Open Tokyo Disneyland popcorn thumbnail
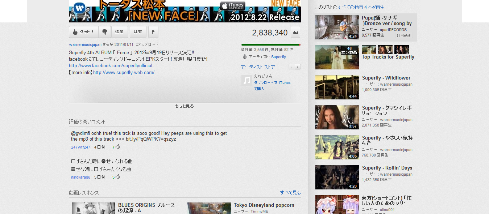489x214 pixels. point(209,208)
